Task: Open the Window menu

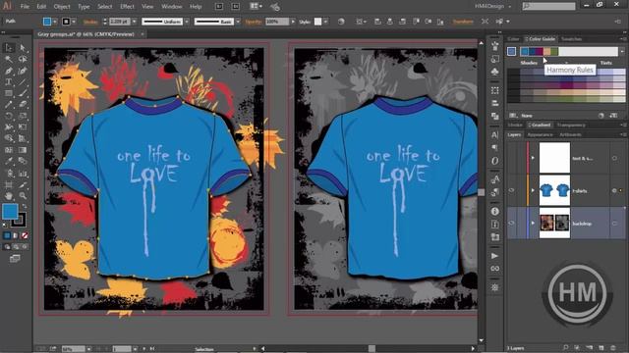Action: [171, 7]
